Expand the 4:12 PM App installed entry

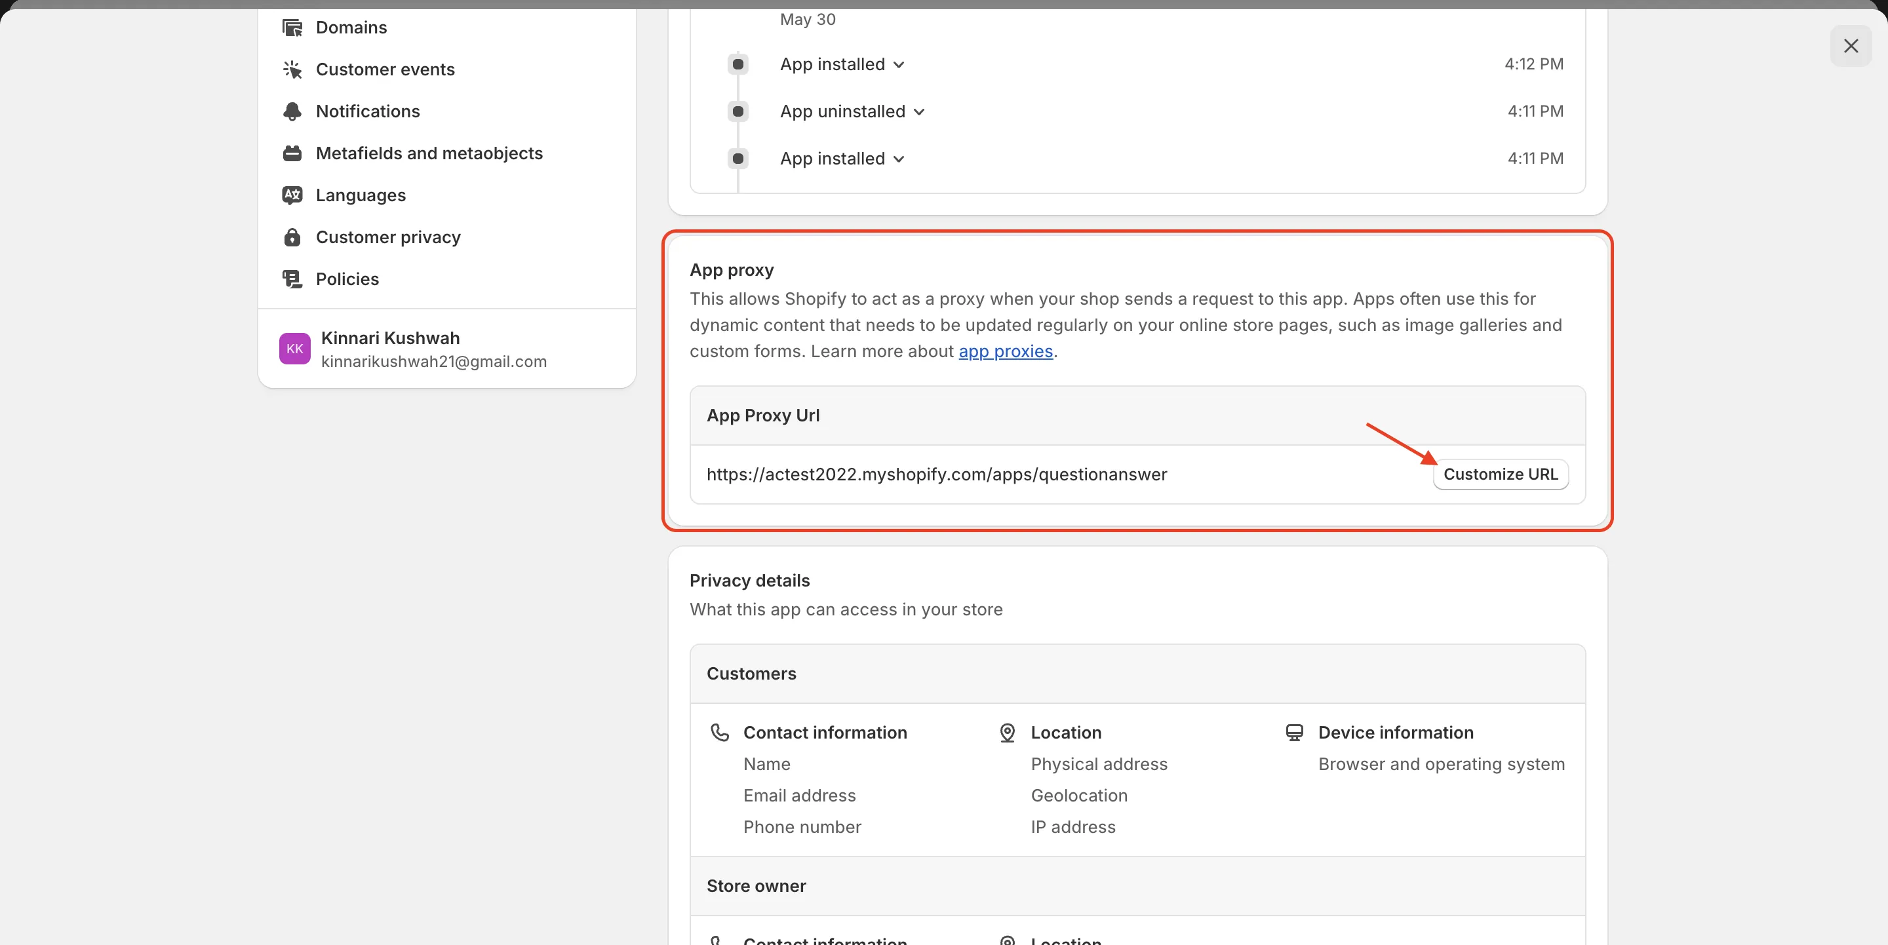(x=842, y=64)
